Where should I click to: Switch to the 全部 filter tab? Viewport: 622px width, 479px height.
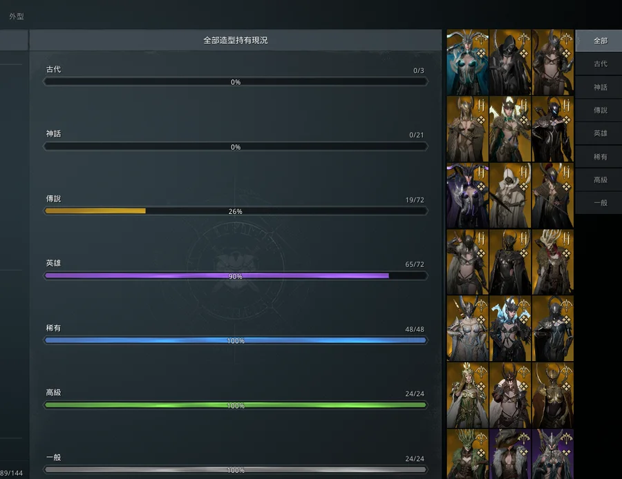coord(599,41)
